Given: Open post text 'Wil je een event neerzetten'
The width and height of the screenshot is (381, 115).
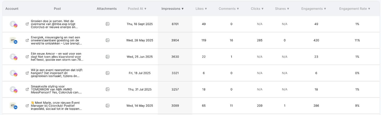Looking at the screenshot, I should tap(57, 73).
